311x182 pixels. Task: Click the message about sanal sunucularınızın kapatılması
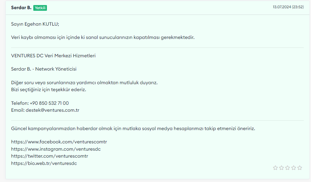click(103, 37)
